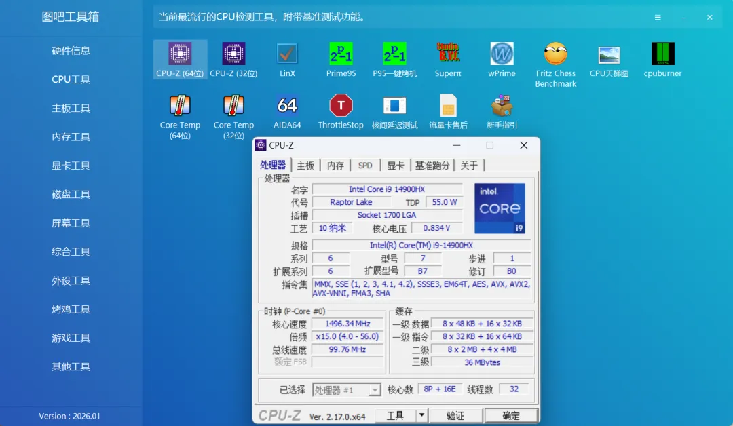Switch to the 处理器 tab in CPU-Z
Image resolution: width=733 pixels, height=426 pixels.
[x=273, y=165]
